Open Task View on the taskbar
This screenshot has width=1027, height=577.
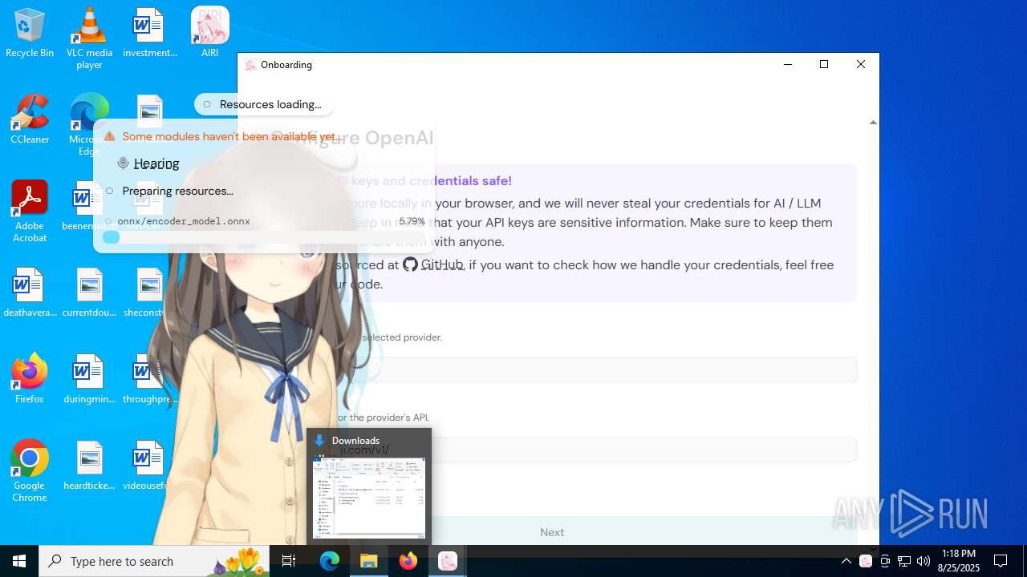[289, 561]
